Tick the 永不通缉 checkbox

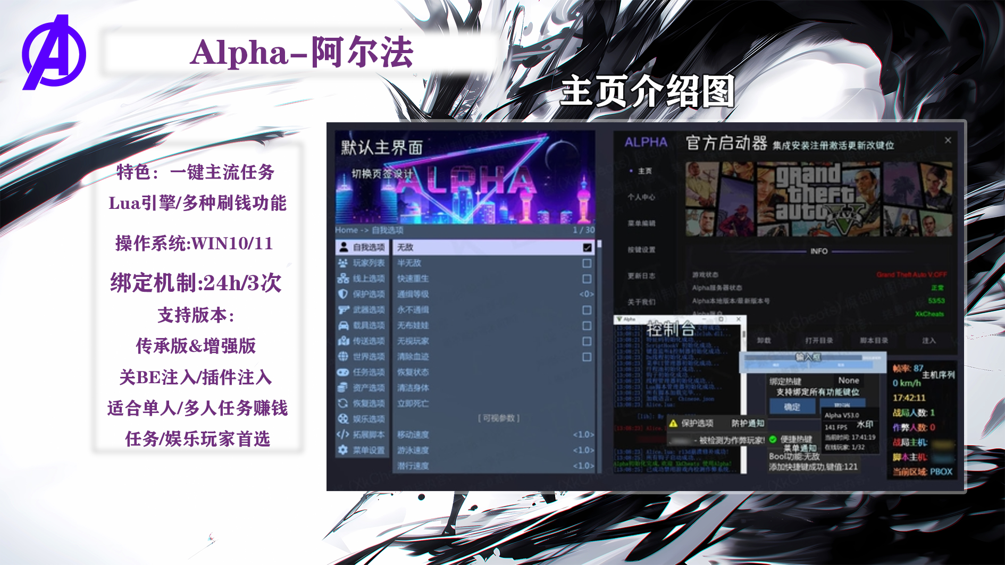point(587,310)
